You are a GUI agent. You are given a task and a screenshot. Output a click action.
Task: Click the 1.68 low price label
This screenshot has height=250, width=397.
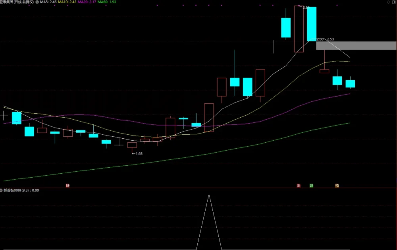pos(139,154)
